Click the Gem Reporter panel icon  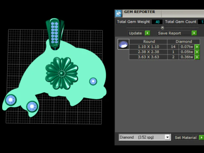[x=119, y=14]
